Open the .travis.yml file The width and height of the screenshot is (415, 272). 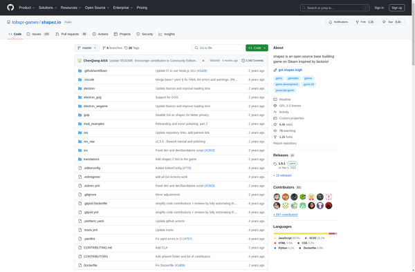pos(91,230)
